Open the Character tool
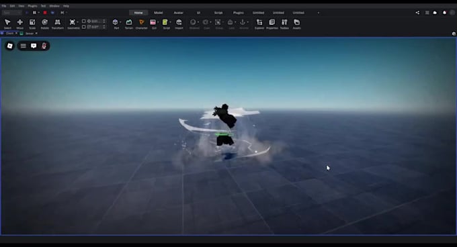The image size is (457, 247). [141, 23]
